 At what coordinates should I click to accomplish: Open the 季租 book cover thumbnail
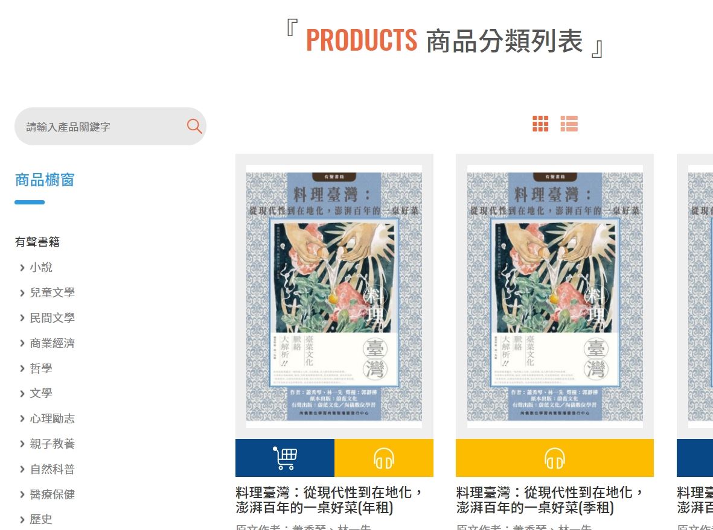point(555,297)
